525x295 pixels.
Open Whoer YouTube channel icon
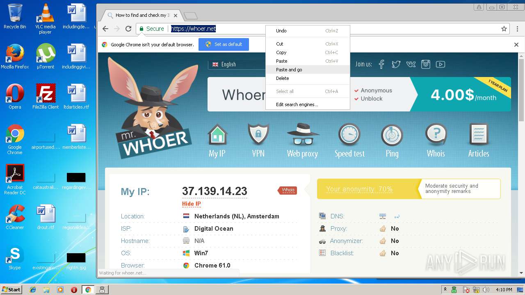pyautogui.click(x=441, y=64)
